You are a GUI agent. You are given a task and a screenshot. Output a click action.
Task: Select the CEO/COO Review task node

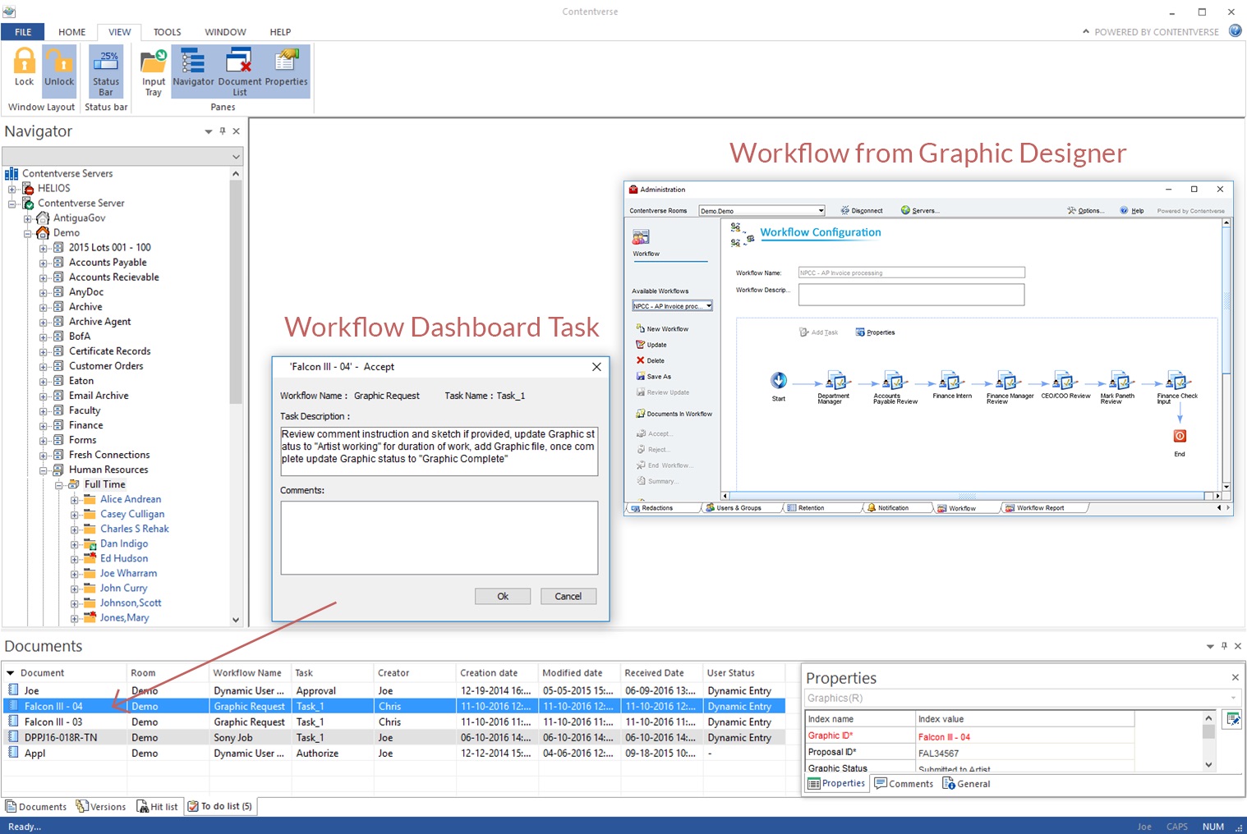[1065, 382]
